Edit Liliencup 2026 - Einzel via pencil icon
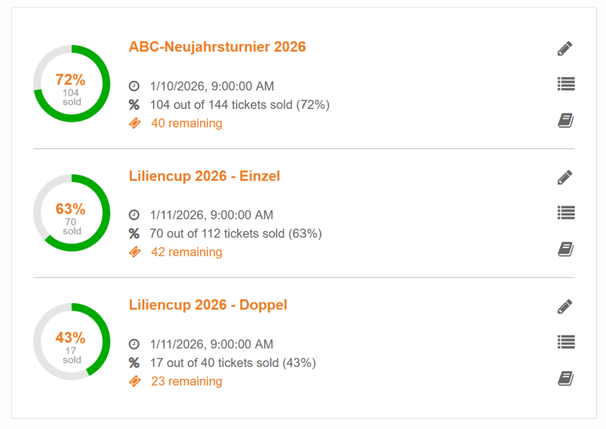 click(565, 177)
